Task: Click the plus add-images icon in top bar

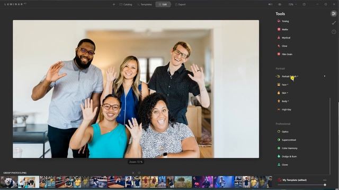Action: coord(114,4)
